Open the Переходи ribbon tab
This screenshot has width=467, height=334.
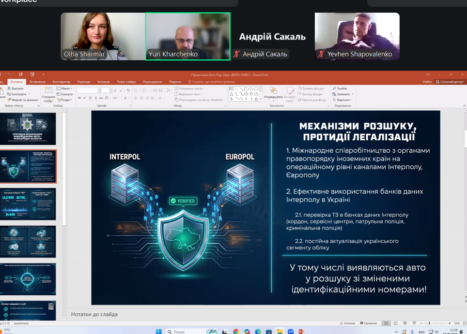click(83, 82)
